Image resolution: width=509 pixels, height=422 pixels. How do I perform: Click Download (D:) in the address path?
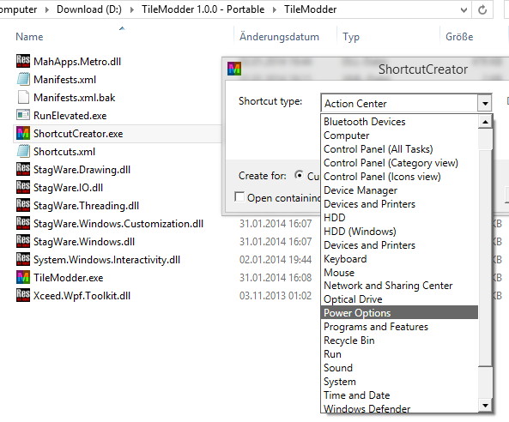[89, 9]
